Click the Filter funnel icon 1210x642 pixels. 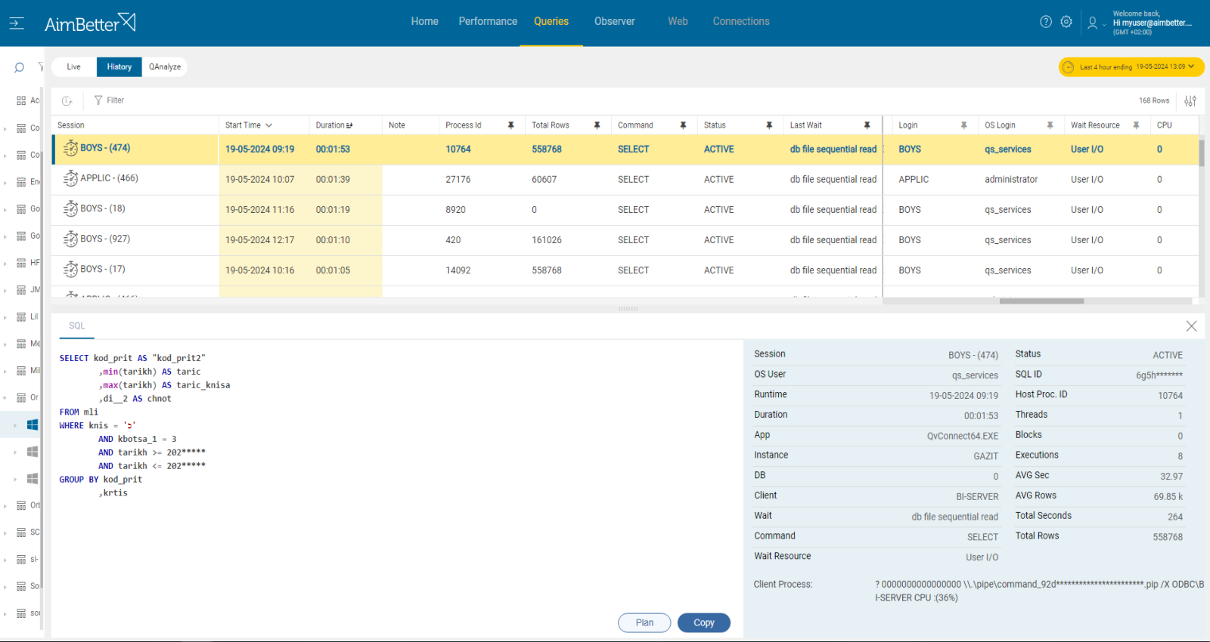(x=98, y=100)
